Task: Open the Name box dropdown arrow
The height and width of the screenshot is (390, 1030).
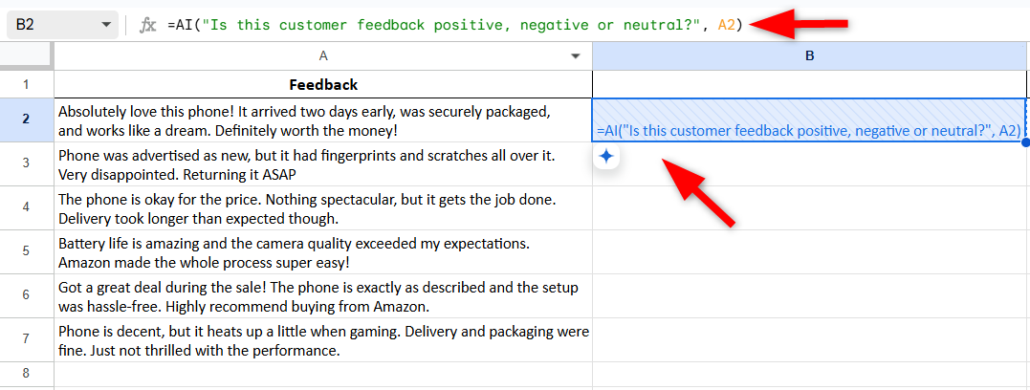Action: (103, 26)
